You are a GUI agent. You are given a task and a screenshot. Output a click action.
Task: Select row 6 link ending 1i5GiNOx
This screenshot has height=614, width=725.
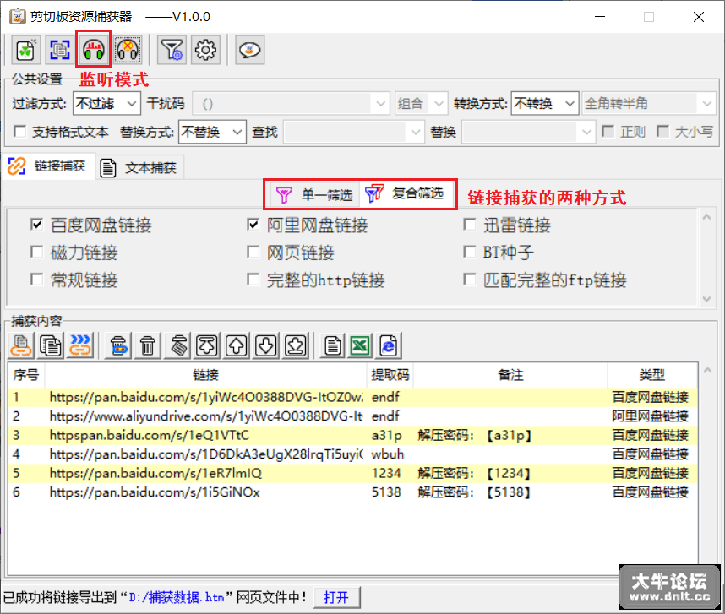coord(353,492)
